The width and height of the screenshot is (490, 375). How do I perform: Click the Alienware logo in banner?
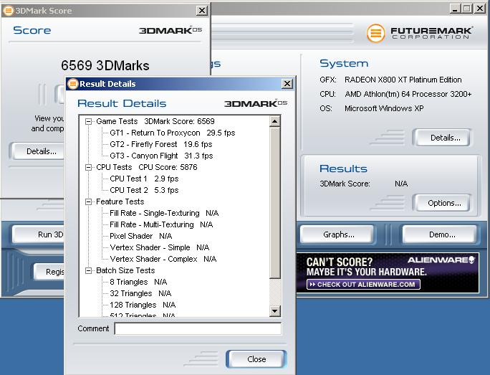tap(441, 260)
